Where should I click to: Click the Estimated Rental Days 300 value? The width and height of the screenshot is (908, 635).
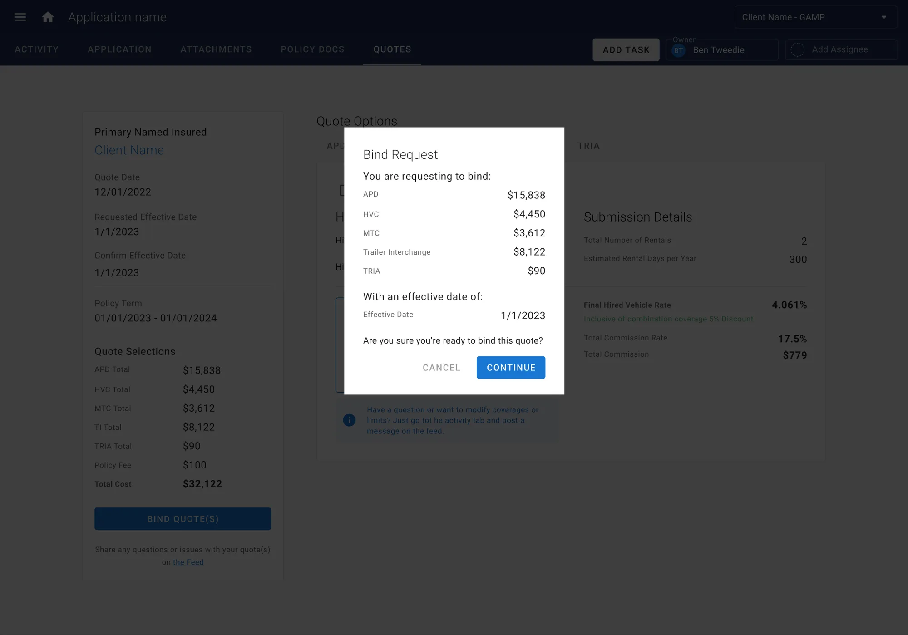[798, 260]
